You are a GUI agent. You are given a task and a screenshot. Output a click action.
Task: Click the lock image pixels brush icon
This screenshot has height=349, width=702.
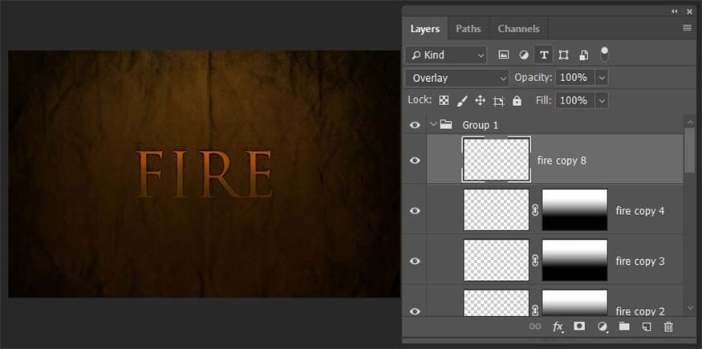pos(462,101)
